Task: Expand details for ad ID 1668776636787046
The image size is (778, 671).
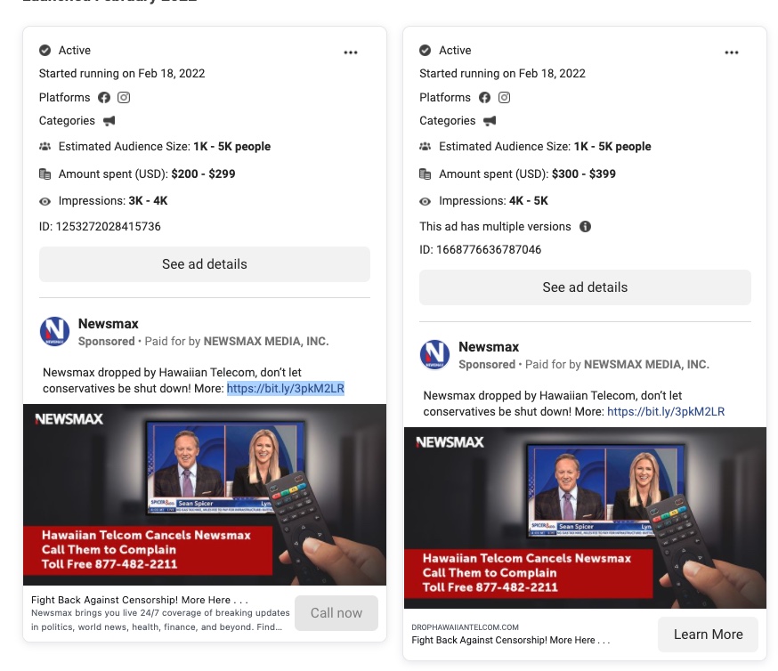Action: pos(585,287)
